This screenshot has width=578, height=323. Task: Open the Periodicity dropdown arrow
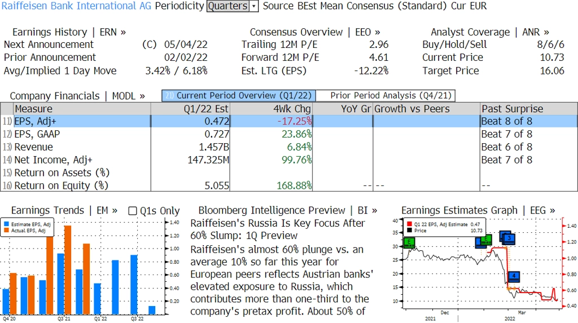[254, 6]
